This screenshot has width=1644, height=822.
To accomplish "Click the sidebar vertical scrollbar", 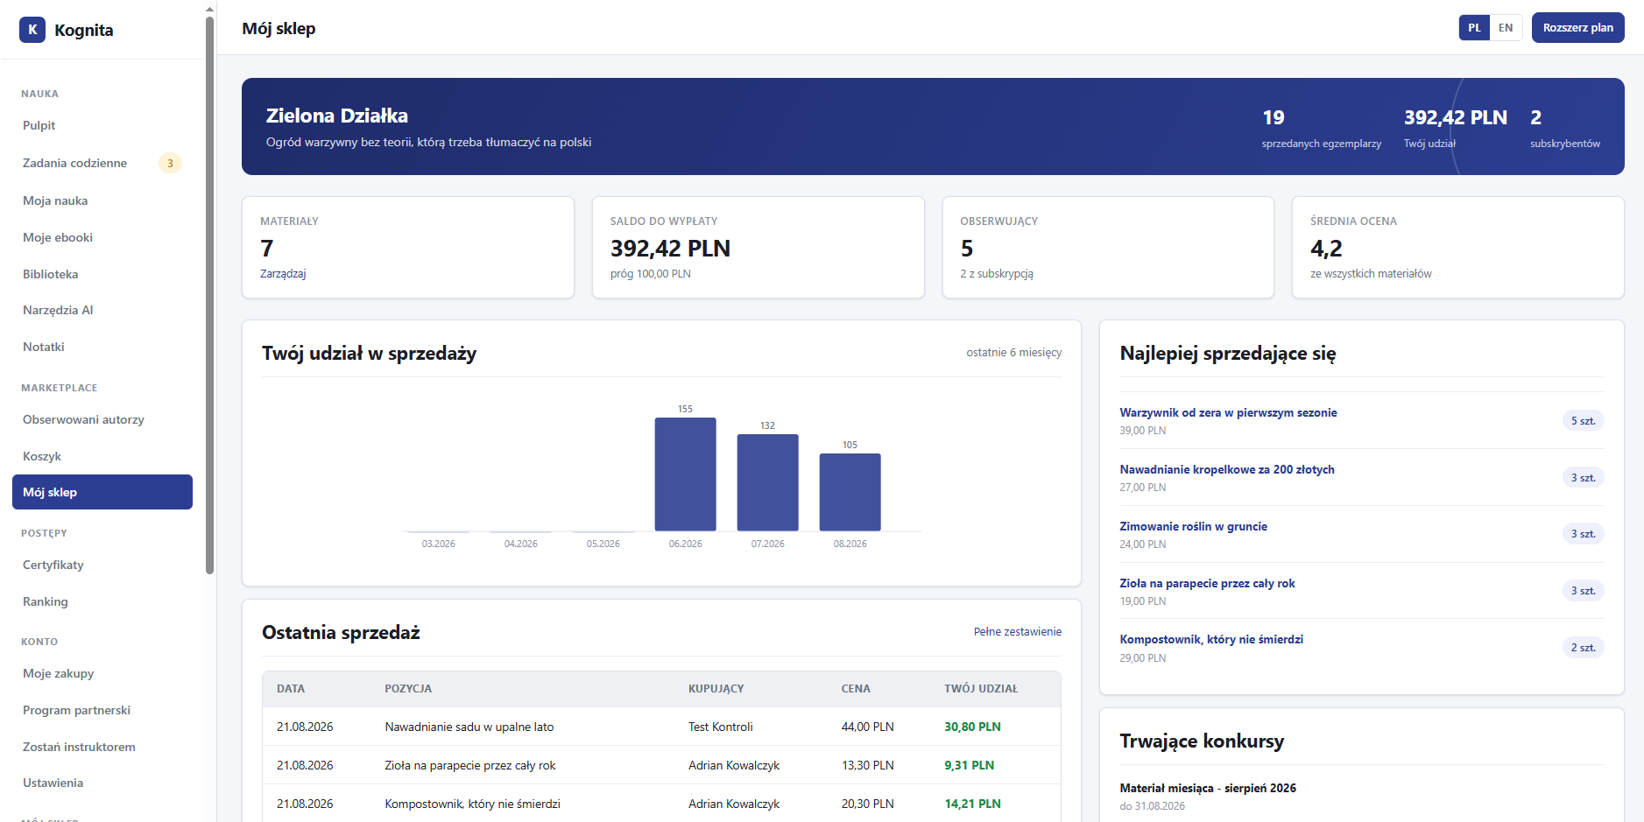I will pyautogui.click(x=209, y=296).
